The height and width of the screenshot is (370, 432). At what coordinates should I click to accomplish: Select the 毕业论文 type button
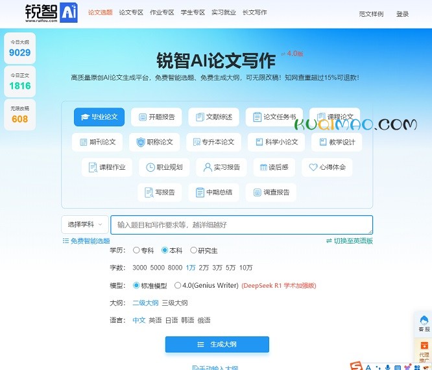click(99, 117)
